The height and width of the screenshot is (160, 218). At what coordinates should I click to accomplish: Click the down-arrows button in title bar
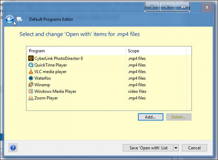click(x=152, y=7)
